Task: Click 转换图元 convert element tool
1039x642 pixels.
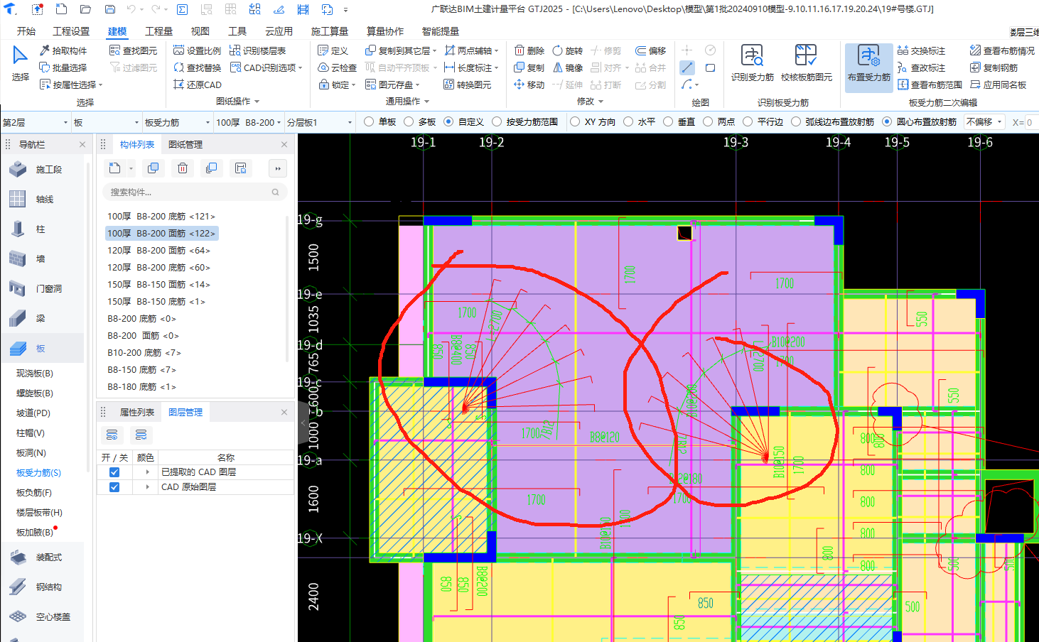Action: point(468,85)
